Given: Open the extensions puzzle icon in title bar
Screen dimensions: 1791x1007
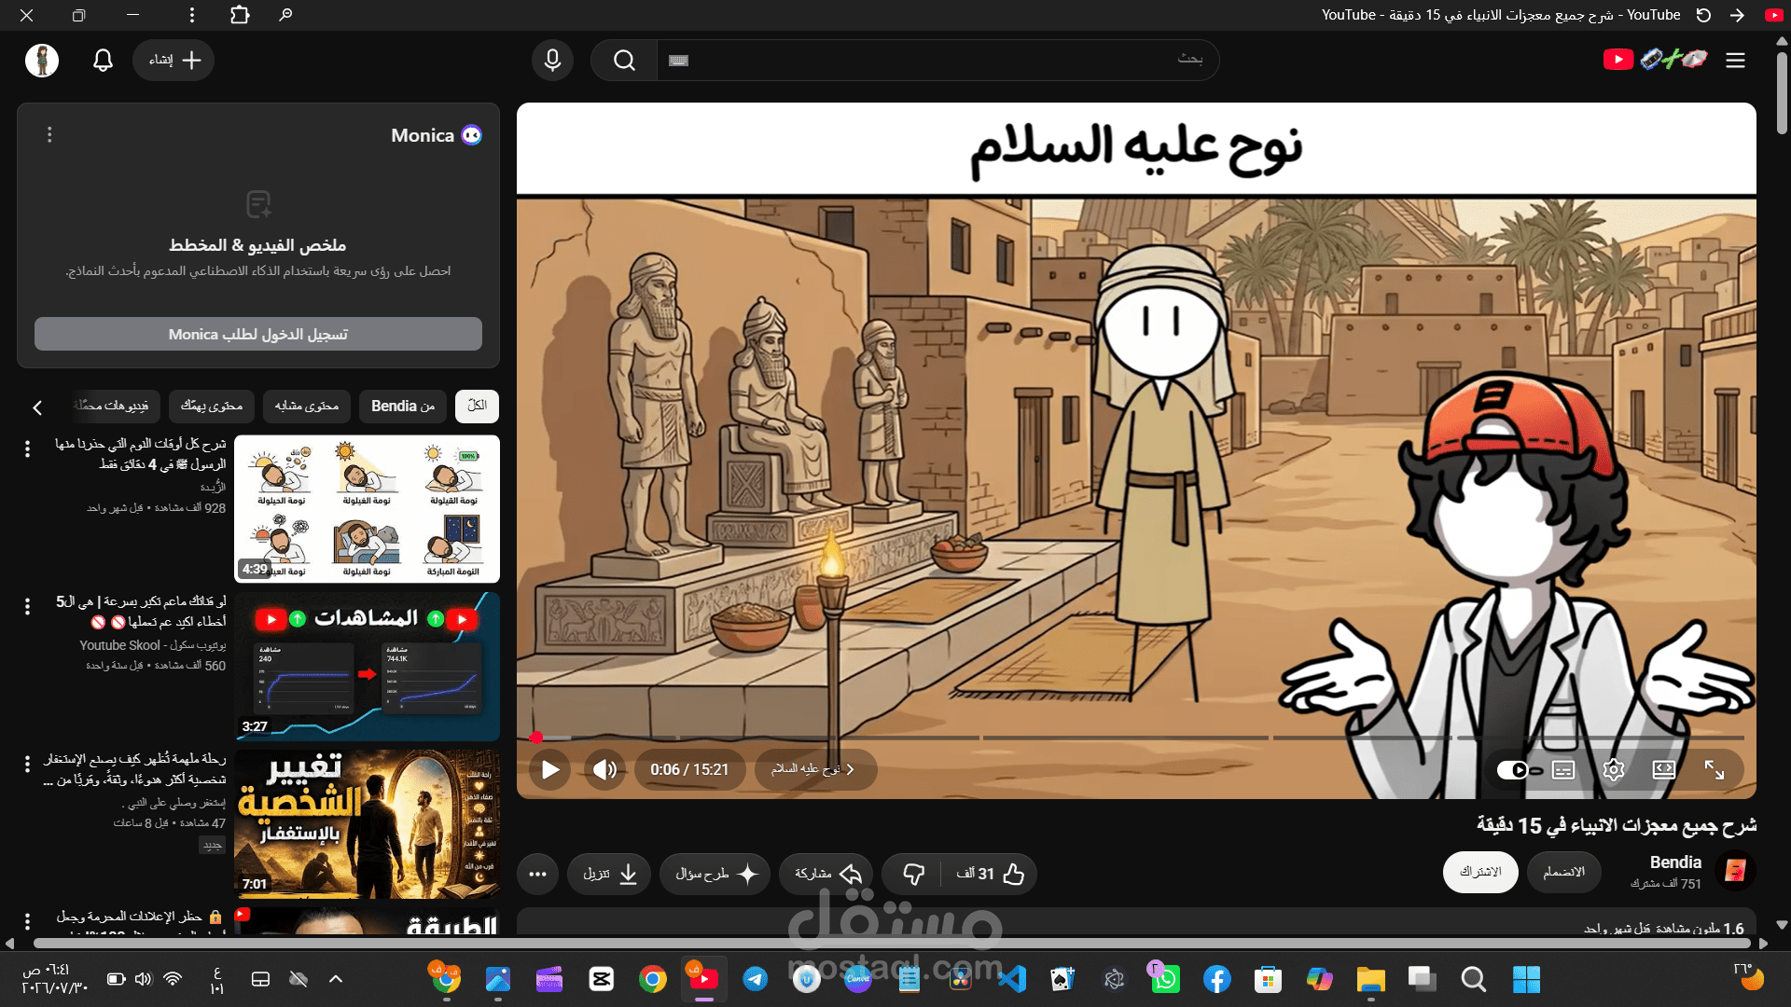Looking at the screenshot, I should click(x=240, y=15).
